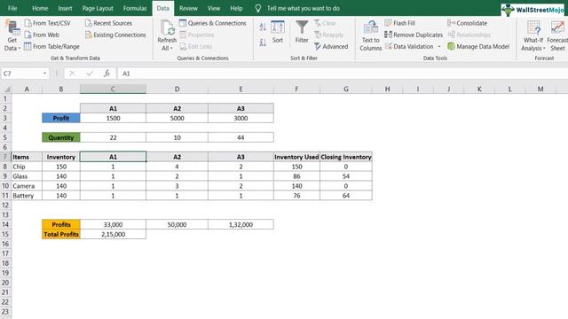Select the cell with 33,000
568x319 pixels.
pyautogui.click(x=113, y=224)
